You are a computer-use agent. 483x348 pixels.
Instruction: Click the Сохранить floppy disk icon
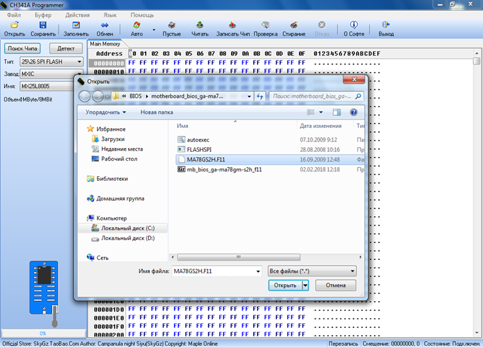43,25
